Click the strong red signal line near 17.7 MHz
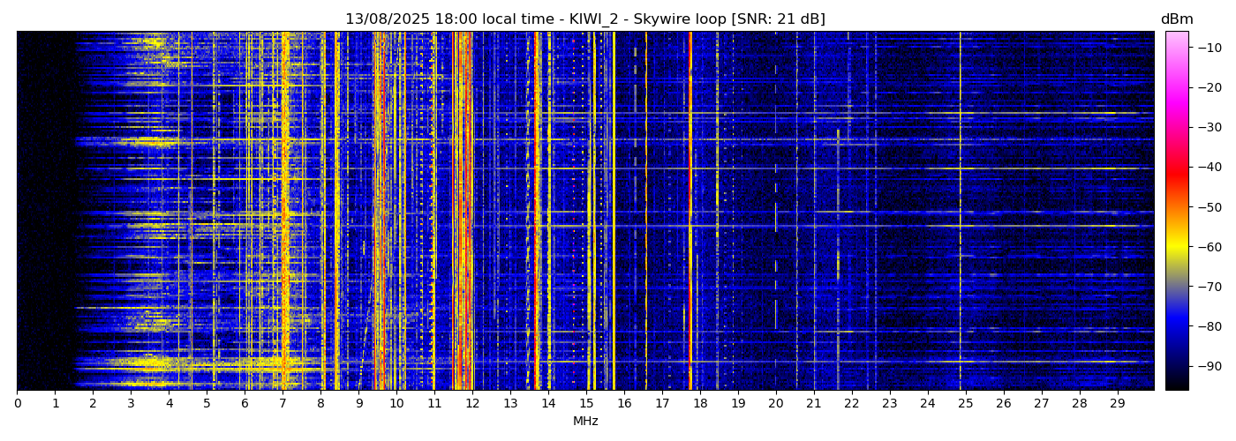1236x441 pixels. 690,212
